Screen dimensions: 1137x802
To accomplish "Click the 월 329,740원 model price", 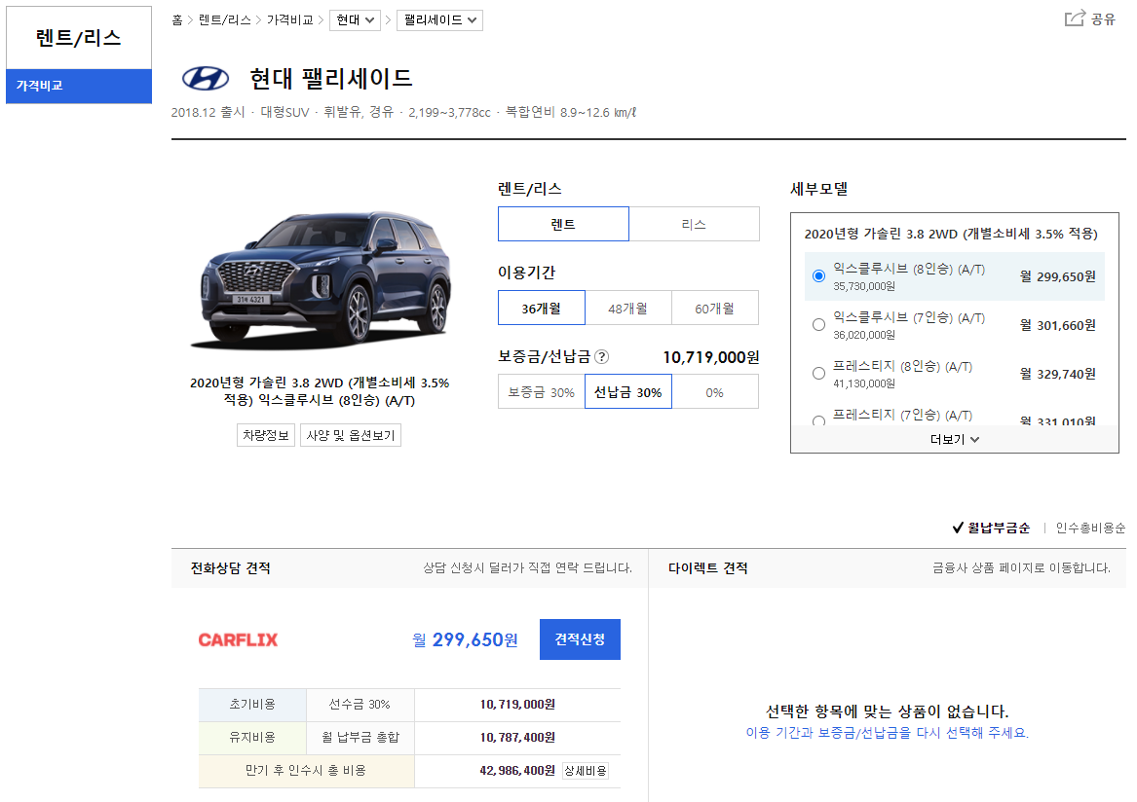I will pos(1058,374).
